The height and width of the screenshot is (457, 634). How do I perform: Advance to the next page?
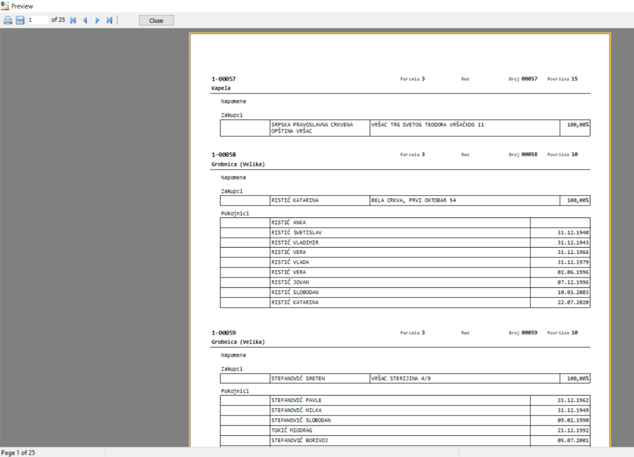(97, 20)
